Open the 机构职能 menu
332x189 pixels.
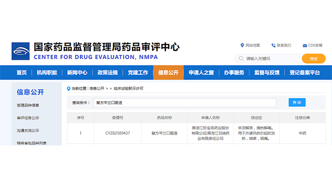pyautogui.click(x=46, y=73)
